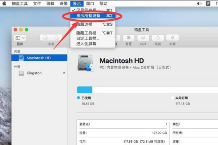Choose 显示所有设备 from the menu
218x145 pixels.
[x=93, y=16]
